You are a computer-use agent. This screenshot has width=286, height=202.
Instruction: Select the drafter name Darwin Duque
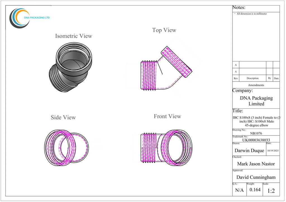(249, 150)
